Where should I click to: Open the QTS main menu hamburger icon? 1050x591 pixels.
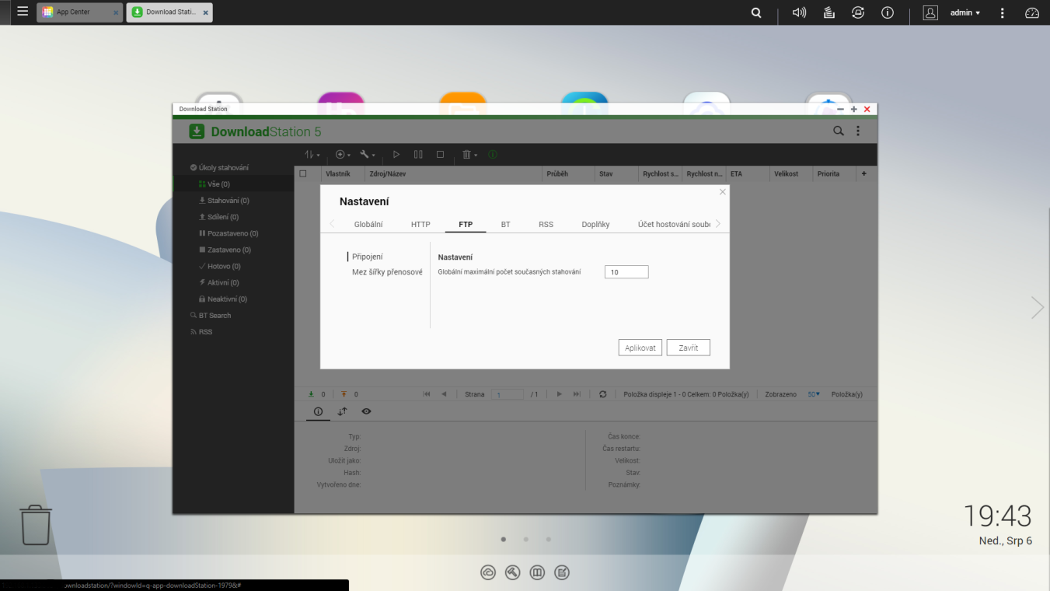point(23,12)
